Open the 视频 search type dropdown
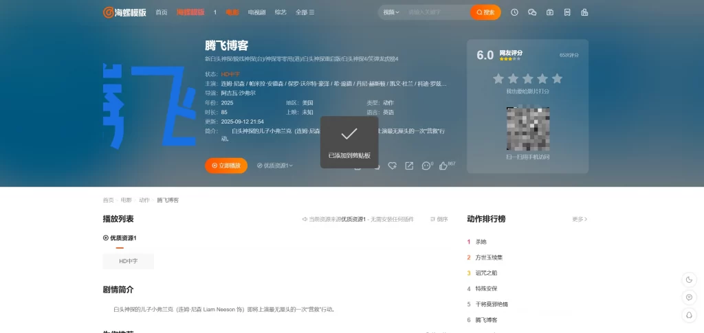 391,12
